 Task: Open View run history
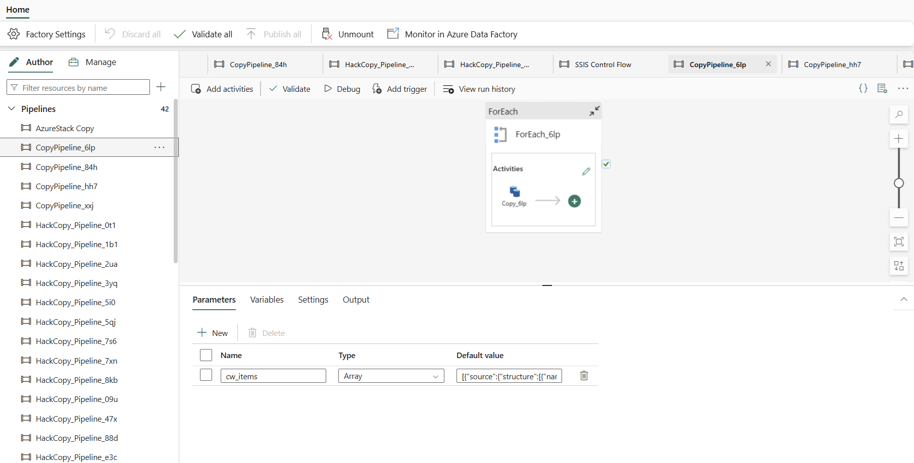coord(479,89)
